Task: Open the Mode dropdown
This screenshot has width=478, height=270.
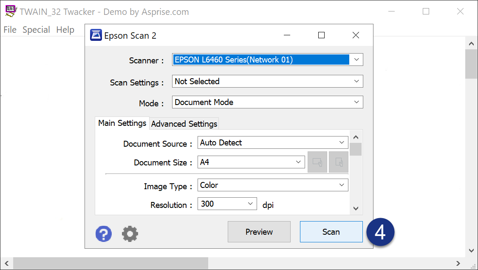Action: [x=356, y=102]
